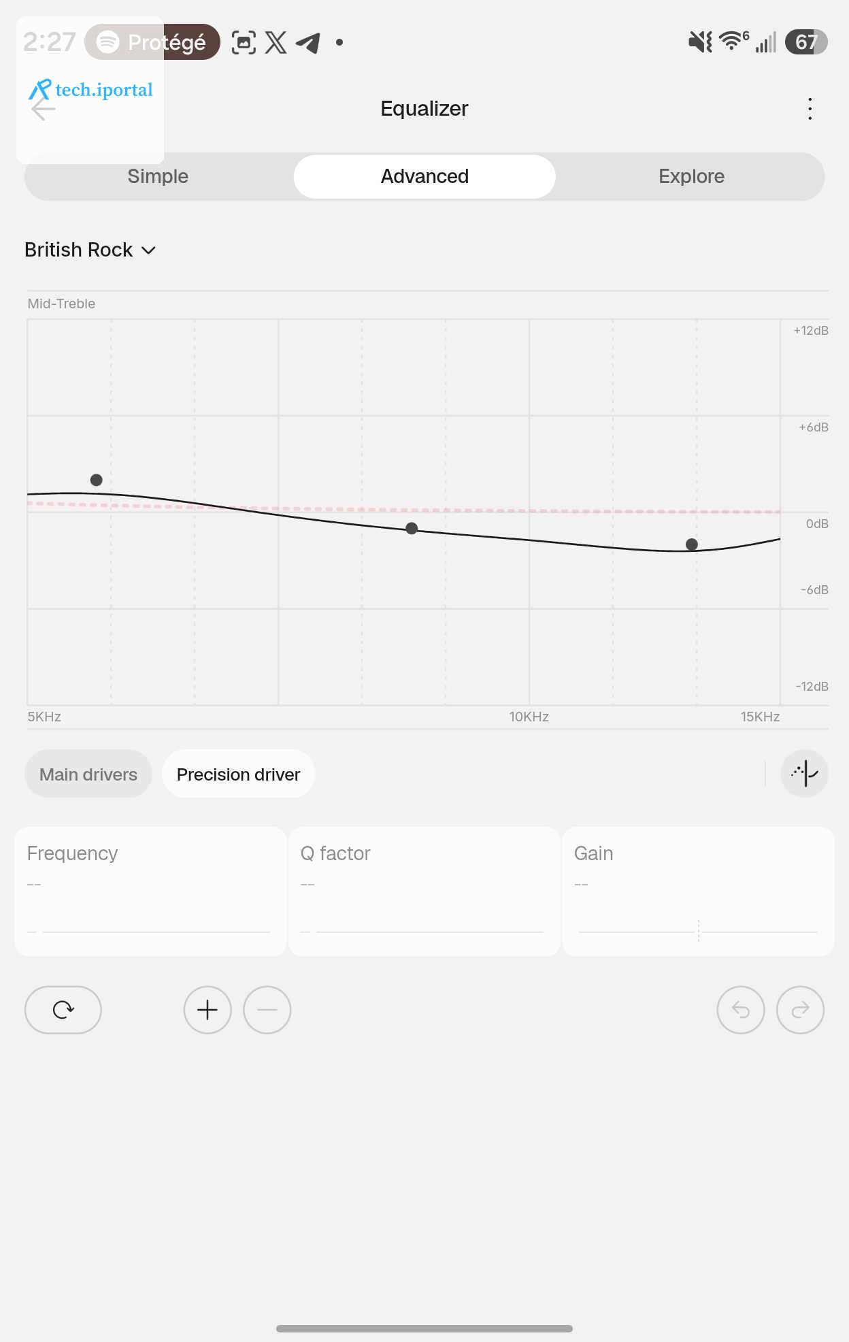Select the Precision driver toggle

(x=238, y=774)
